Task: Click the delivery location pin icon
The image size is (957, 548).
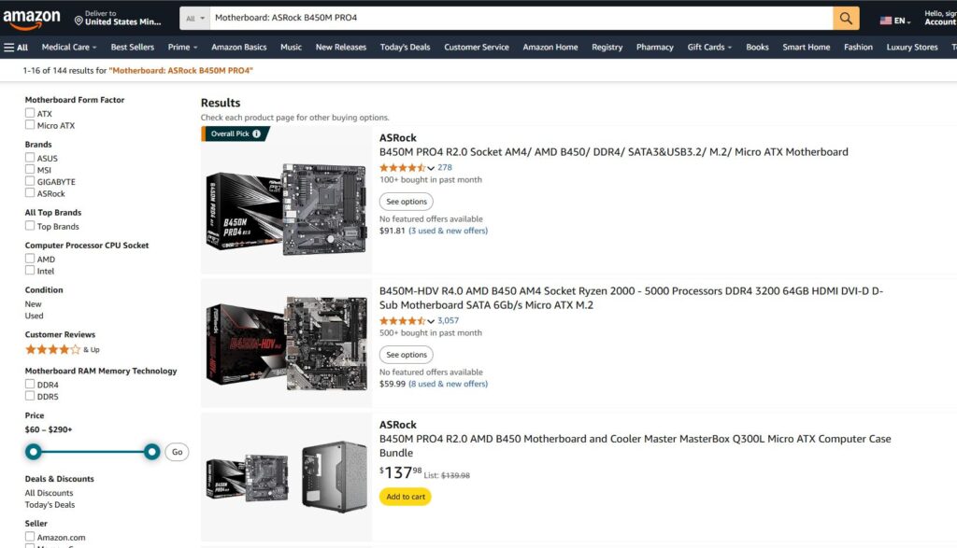Action: (79, 21)
